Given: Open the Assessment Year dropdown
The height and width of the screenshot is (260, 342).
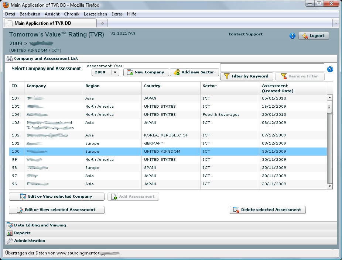Looking at the screenshot, I should pos(115,72).
